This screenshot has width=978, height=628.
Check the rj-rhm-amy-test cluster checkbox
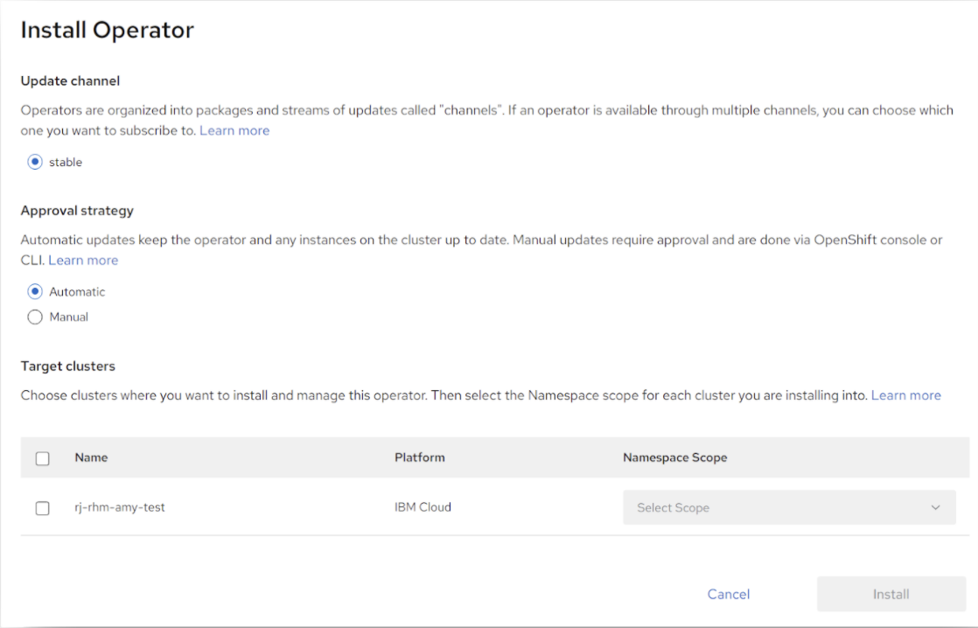click(42, 508)
